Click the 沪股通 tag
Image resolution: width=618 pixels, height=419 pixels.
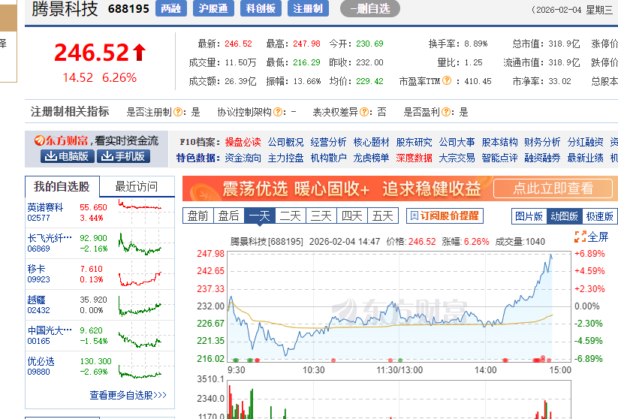(x=213, y=8)
